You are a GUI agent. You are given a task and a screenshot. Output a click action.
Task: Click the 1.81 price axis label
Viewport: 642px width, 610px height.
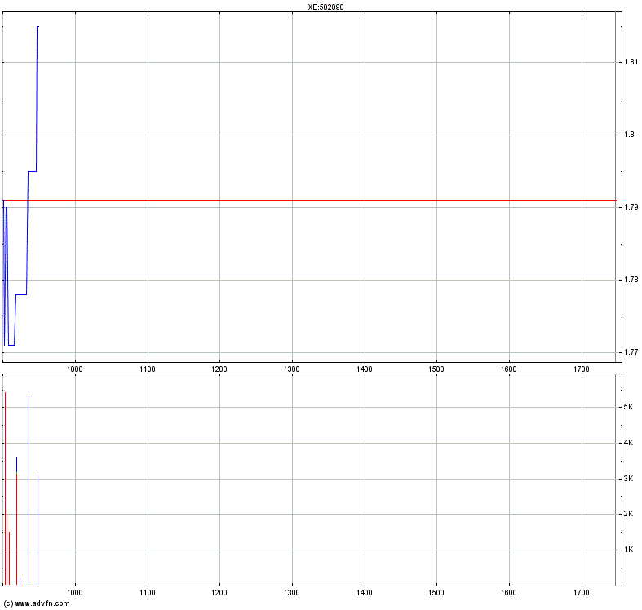(x=629, y=62)
